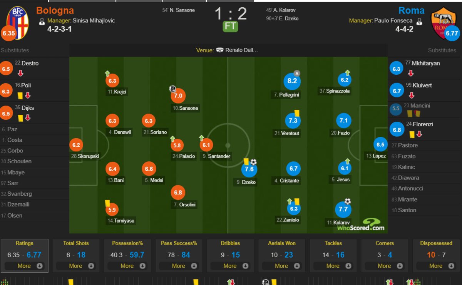Click Sansone's 7.0 rating circle
The width and height of the screenshot is (462, 285).
tap(178, 96)
